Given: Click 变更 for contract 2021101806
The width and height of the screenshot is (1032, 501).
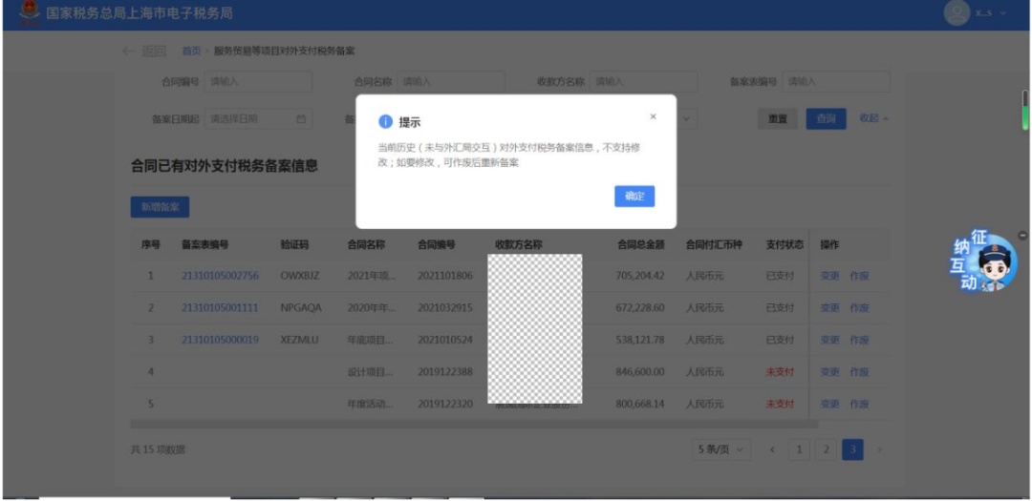Looking at the screenshot, I should tap(829, 276).
